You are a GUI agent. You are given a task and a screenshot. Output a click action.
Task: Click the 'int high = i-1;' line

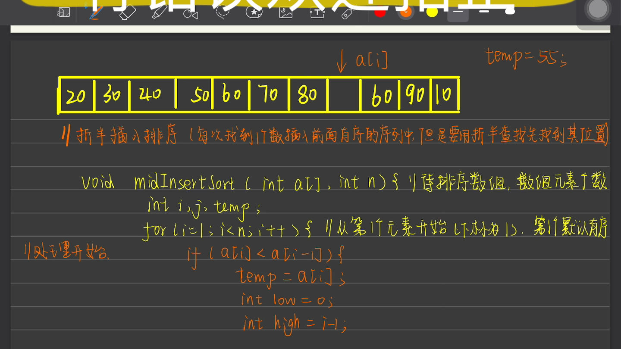click(x=295, y=324)
